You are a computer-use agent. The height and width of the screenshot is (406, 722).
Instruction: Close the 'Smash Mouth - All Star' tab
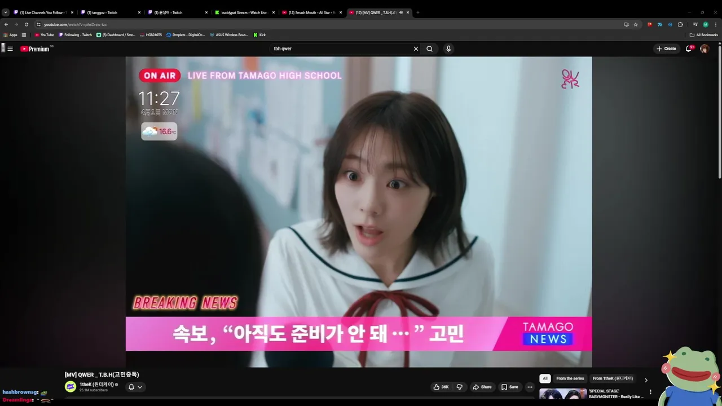point(341,12)
